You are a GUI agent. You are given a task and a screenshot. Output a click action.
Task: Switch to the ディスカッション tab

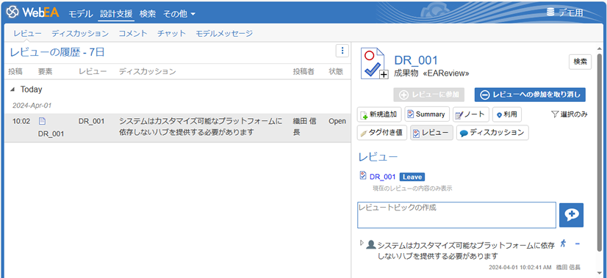coord(80,34)
